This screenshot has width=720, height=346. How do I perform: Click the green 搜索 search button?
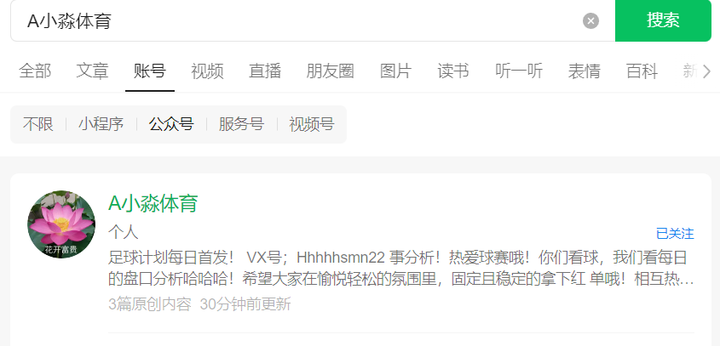pyautogui.click(x=663, y=20)
